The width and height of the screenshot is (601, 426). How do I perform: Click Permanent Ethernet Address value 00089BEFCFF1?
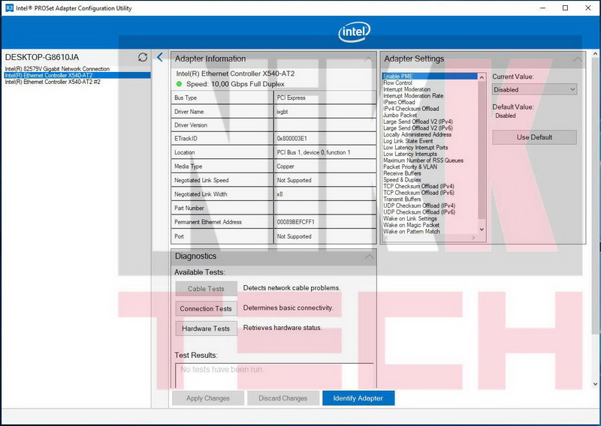pyautogui.click(x=295, y=222)
